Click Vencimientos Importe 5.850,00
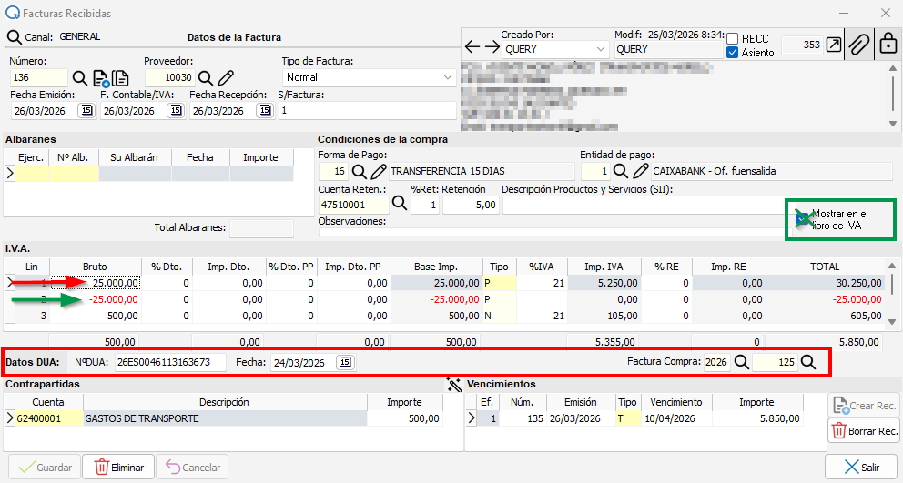 point(756,418)
